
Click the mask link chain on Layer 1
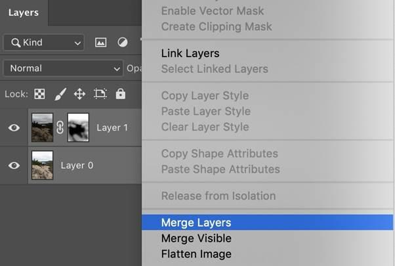coord(60,128)
